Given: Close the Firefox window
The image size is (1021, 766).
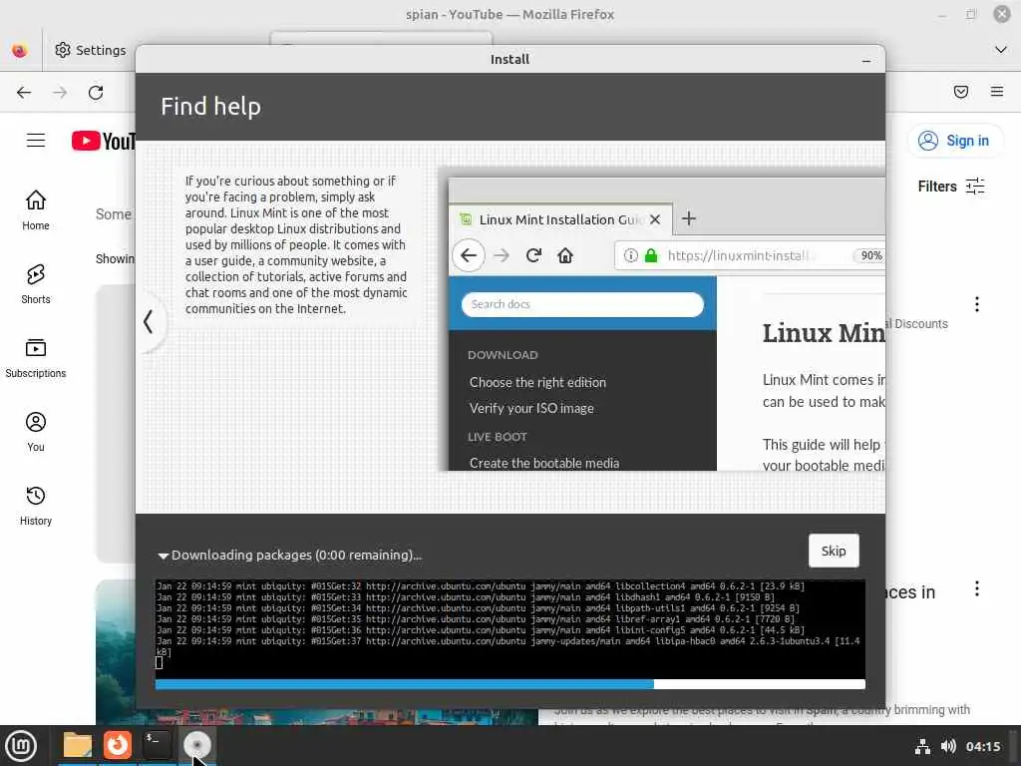Looking at the screenshot, I should tap(1001, 14).
